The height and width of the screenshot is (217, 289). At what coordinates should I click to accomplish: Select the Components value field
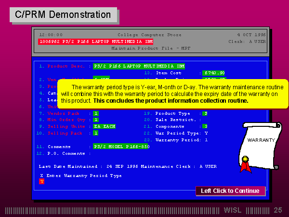pos(205,126)
